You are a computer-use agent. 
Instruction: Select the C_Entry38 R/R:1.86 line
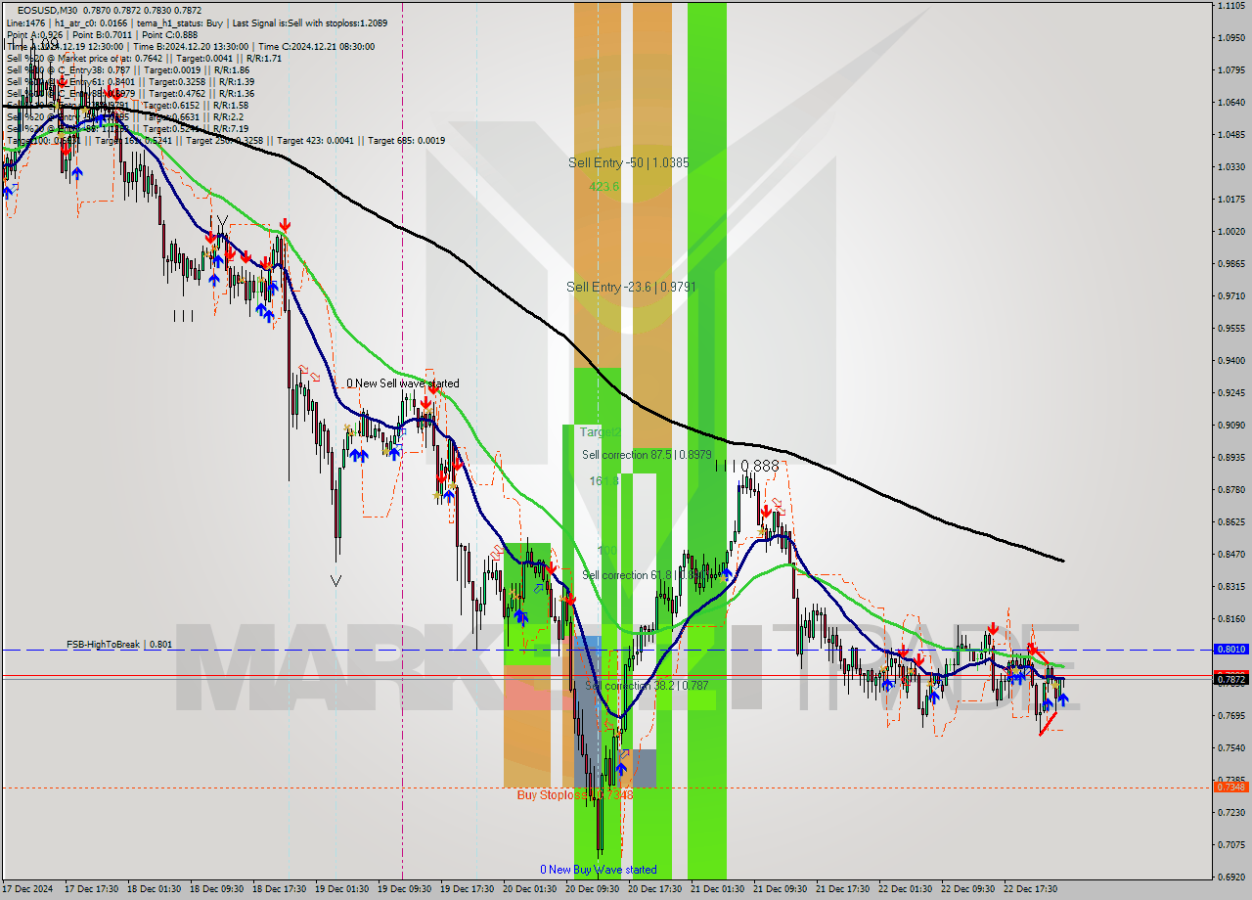click(x=127, y=69)
